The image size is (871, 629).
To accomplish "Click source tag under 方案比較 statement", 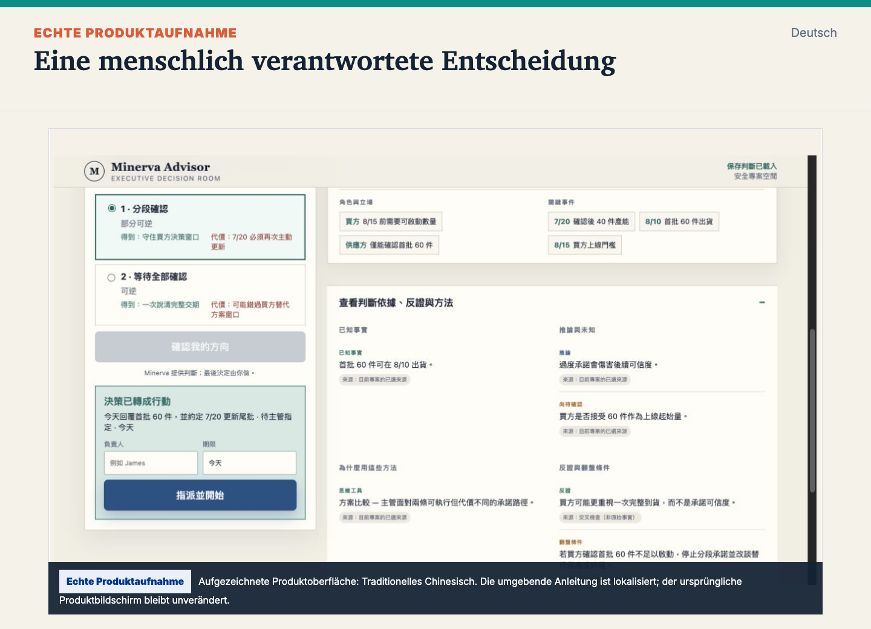I will 375,518.
